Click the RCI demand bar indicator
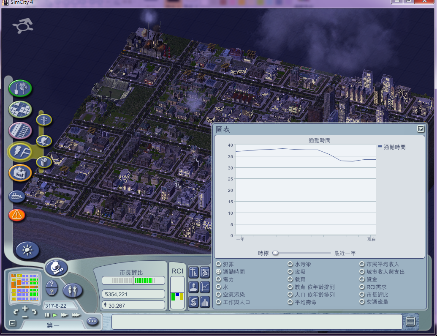 [x=177, y=293]
